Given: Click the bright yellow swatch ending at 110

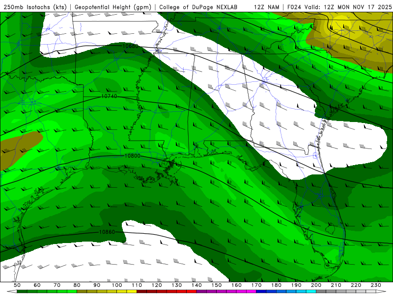Looking at the screenshot, I should (132, 292).
